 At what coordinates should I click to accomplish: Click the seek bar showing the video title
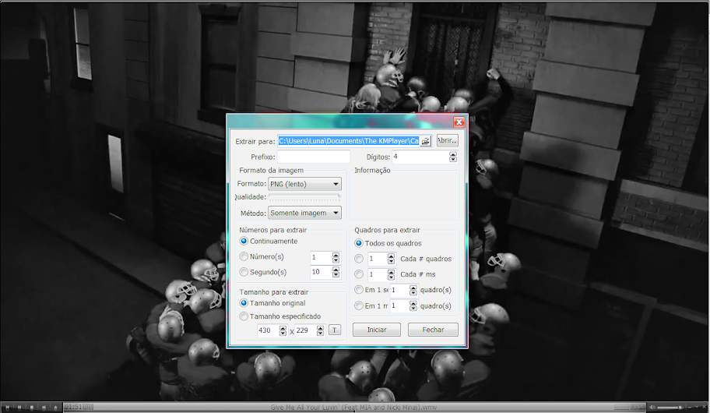353,407
